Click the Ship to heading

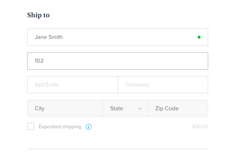(38, 15)
